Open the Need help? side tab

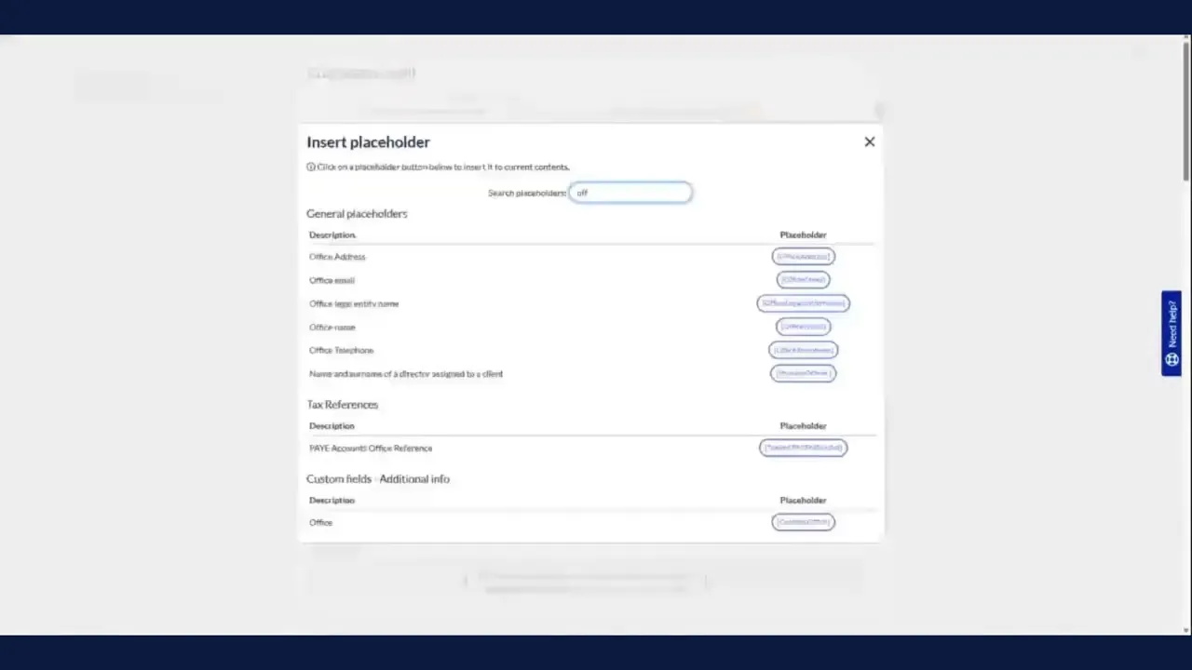[1172, 333]
